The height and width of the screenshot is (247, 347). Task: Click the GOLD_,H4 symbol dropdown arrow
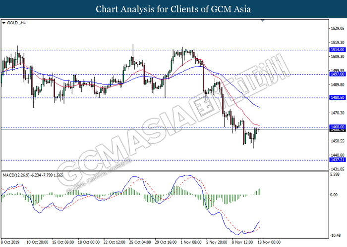[x=4, y=23]
